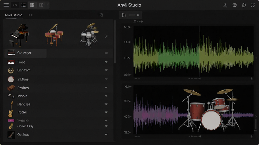Close the instrument thumbnail strip
This screenshot has width=259, height=145.
[106, 36]
